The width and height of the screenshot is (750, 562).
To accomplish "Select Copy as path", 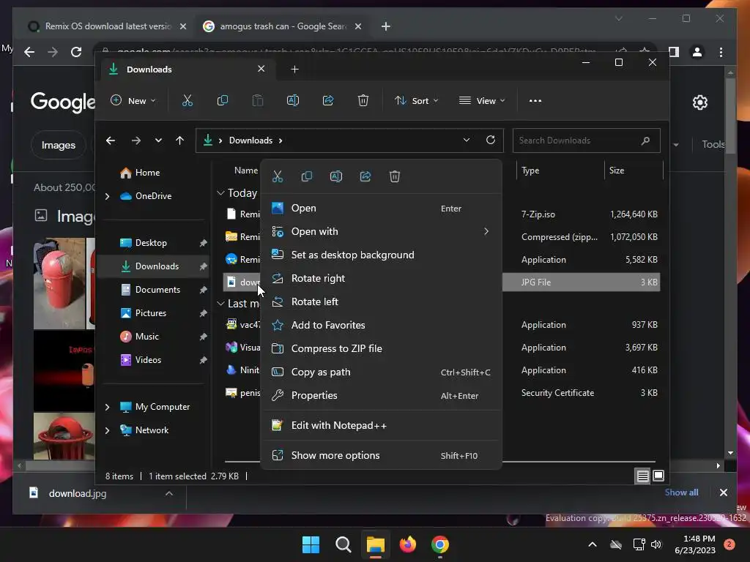I will coord(381,372).
